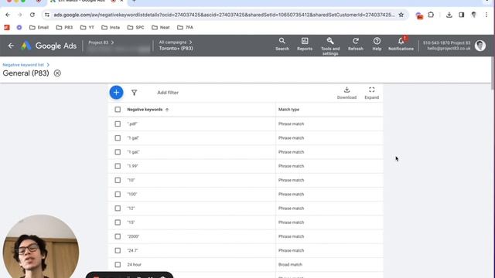Open the browser extensions puzzle icon
Viewport: 495px width, 278px height.
[431, 15]
